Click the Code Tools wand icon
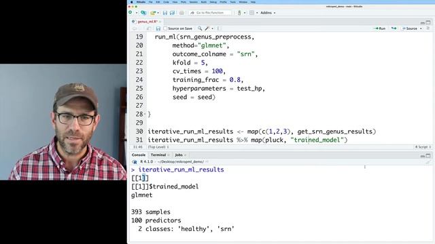The image size is (435, 244). coord(207,28)
